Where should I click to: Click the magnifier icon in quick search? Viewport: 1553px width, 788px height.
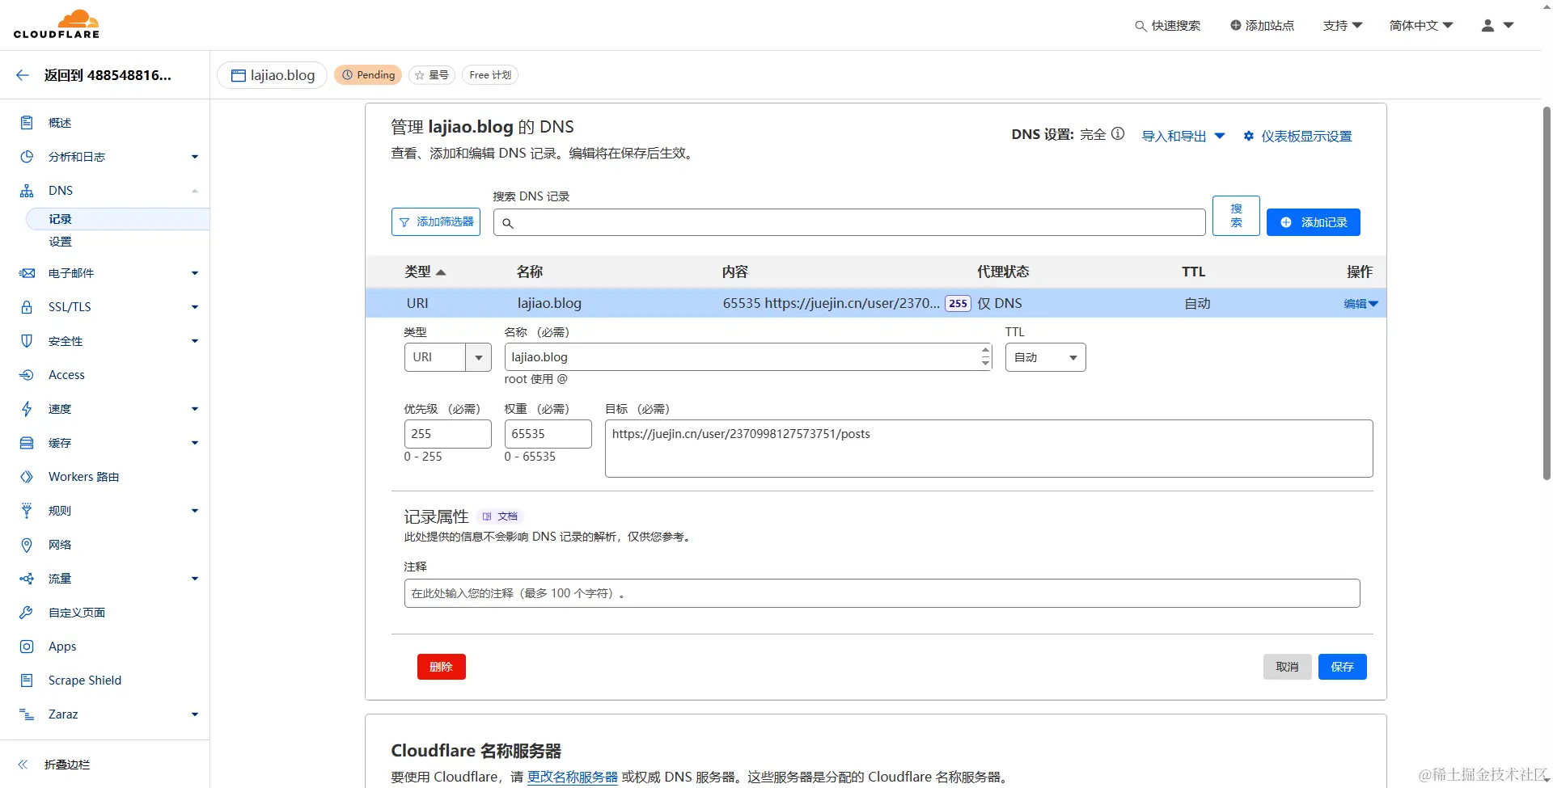(1140, 26)
